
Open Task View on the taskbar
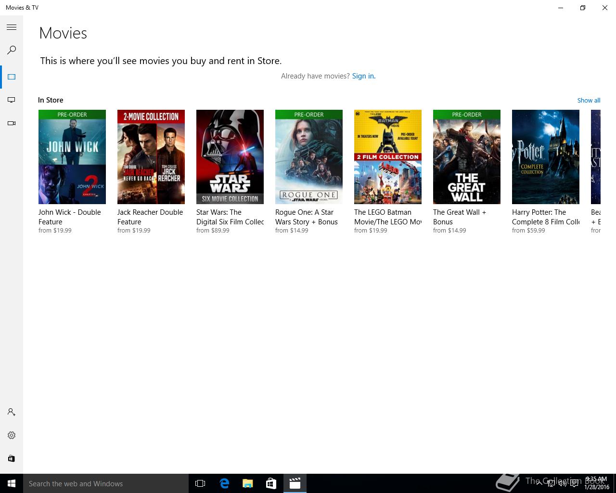pyautogui.click(x=200, y=483)
